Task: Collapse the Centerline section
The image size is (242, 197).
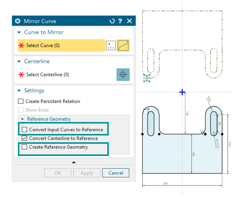Action: click(19, 62)
